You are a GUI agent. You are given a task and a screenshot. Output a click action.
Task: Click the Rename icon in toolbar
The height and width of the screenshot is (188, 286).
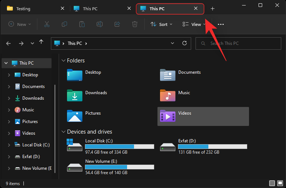(99, 24)
